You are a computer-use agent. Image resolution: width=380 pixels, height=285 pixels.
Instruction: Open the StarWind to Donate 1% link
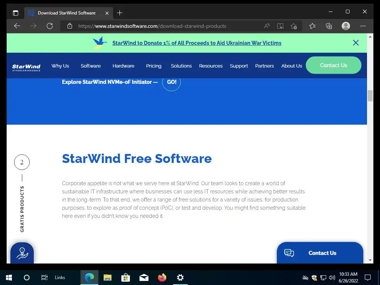click(x=197, y=43)
